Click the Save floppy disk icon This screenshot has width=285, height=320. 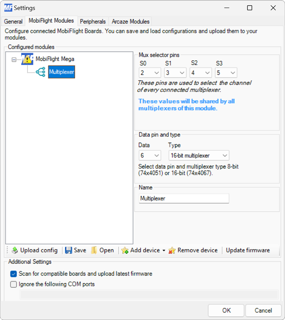68,250
